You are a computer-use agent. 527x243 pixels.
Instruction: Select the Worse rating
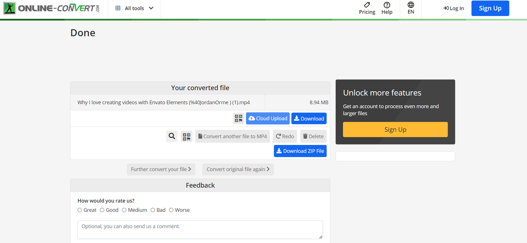[x=171, y=210]
